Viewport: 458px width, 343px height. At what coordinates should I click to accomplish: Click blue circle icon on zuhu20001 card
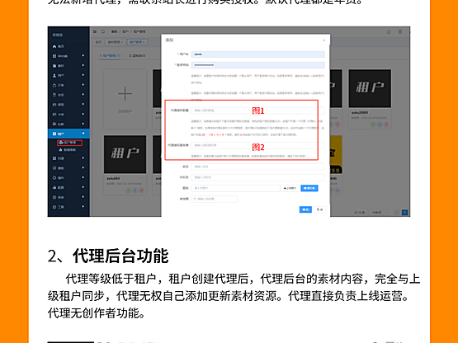pos(380,125)
